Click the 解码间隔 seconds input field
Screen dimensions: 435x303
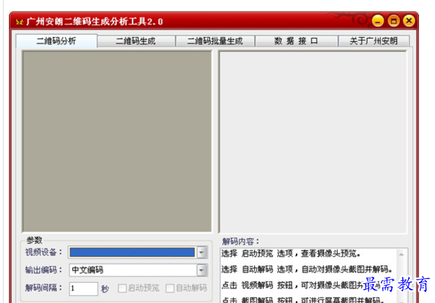tap(83, 289)
